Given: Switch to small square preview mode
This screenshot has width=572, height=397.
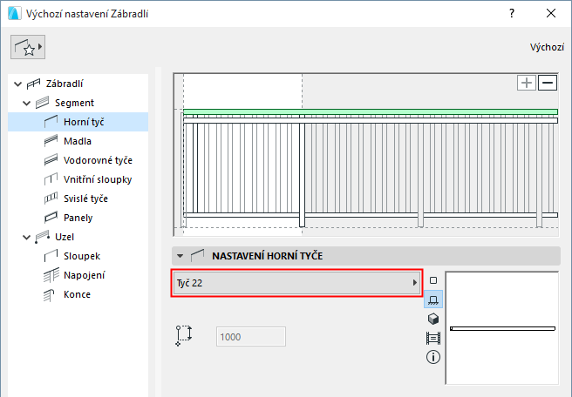Looking at the screenshot, I should [433, 280].
